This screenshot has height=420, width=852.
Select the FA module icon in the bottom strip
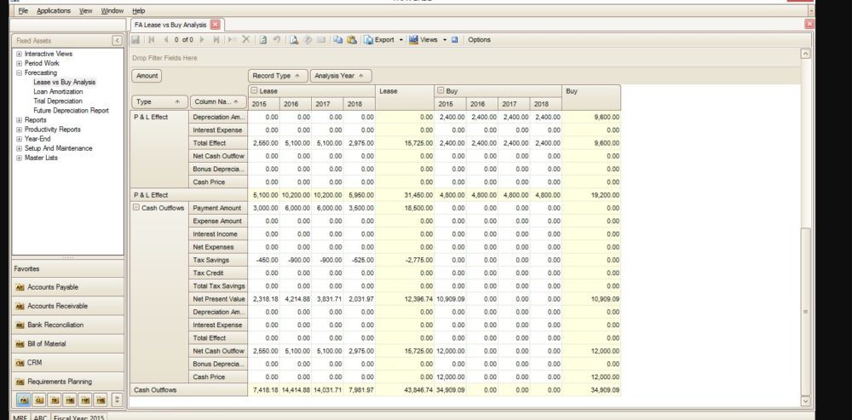(x=22, y=399)
